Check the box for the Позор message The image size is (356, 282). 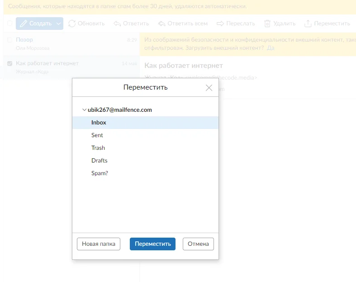tap(10, 40)
